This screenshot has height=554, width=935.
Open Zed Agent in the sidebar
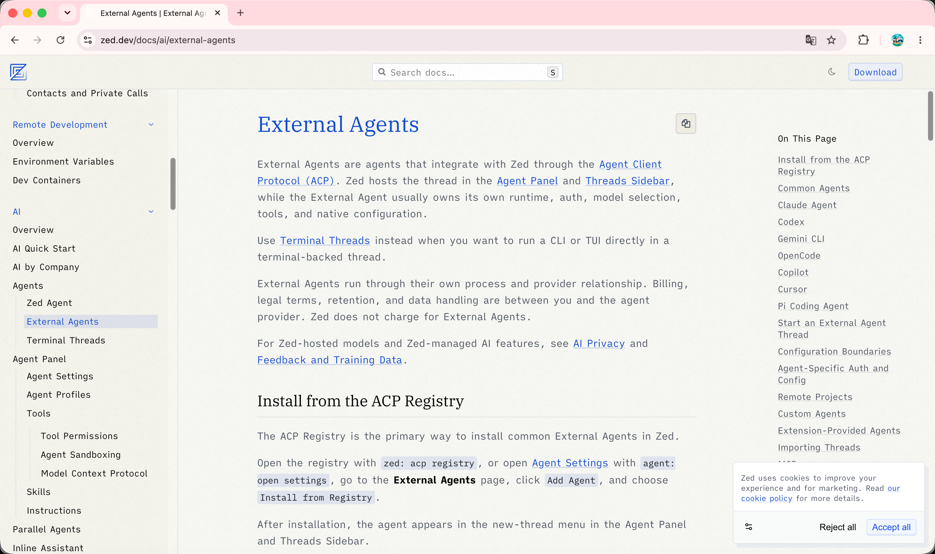[x=49, y=303]
